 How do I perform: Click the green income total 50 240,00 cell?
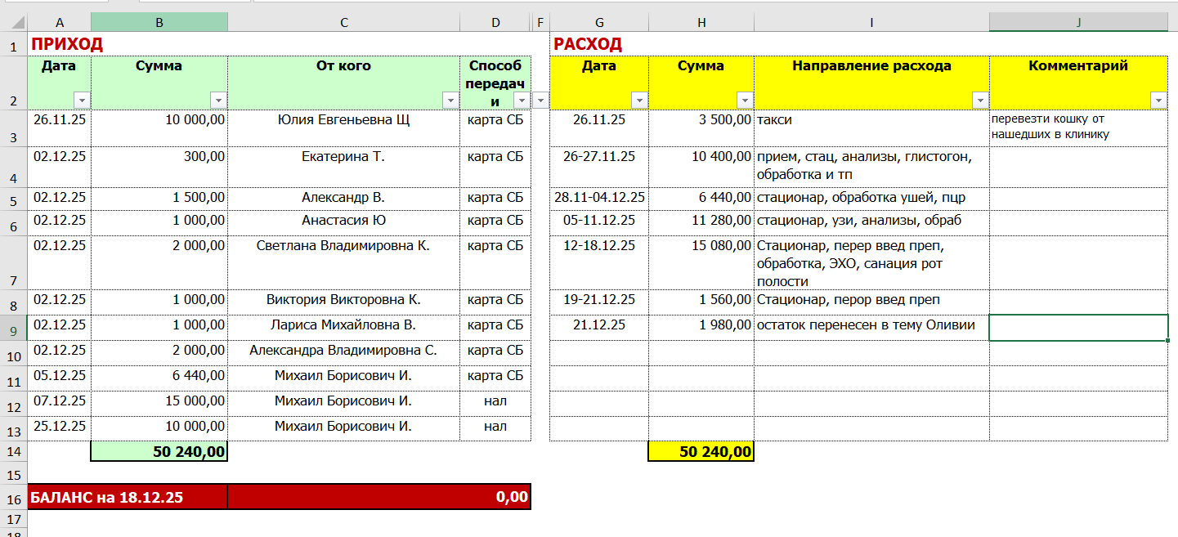coord(159,452)
